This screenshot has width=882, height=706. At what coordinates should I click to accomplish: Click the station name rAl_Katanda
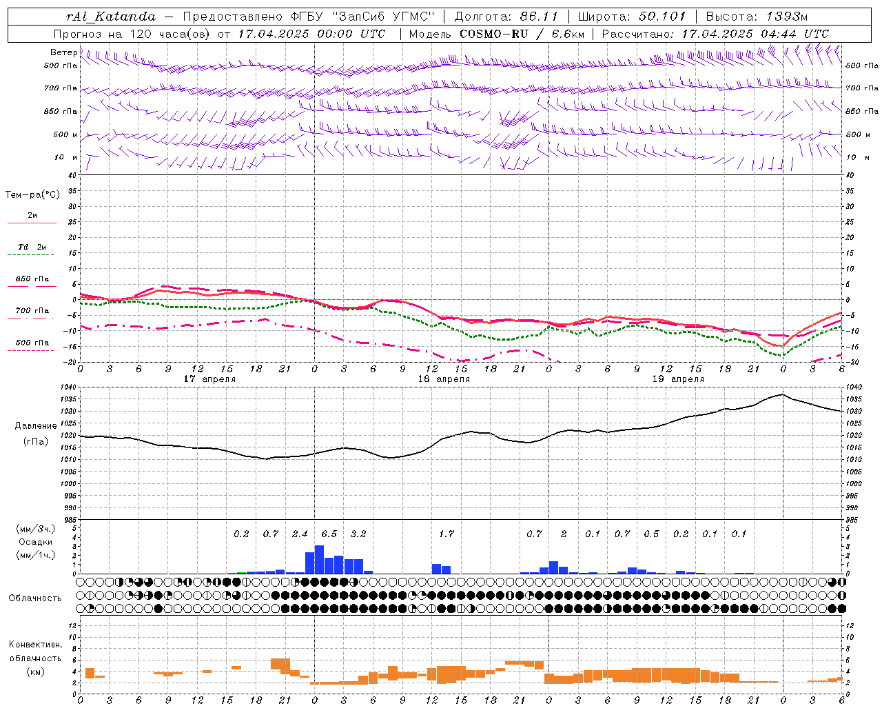(x=112, y=16)
